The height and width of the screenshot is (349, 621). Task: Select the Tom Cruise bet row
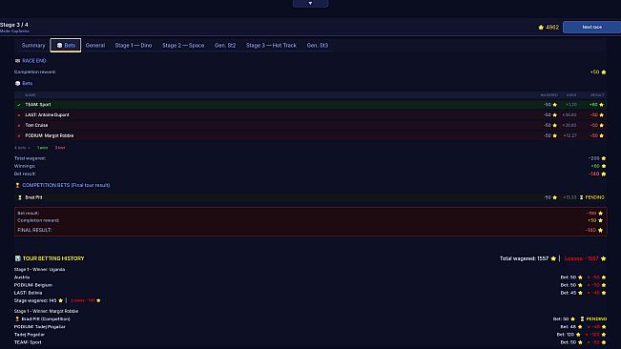tap(310, 125)
